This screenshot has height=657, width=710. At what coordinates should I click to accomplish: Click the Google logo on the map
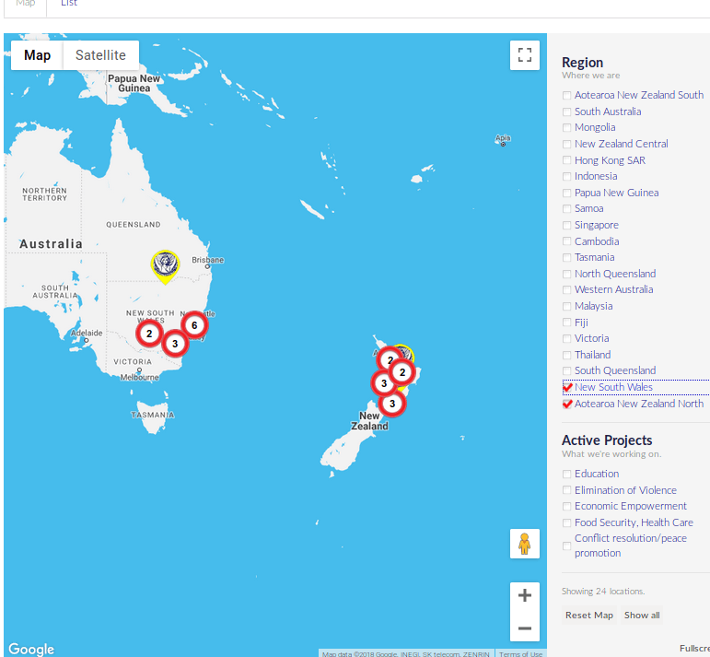[31, 649]
